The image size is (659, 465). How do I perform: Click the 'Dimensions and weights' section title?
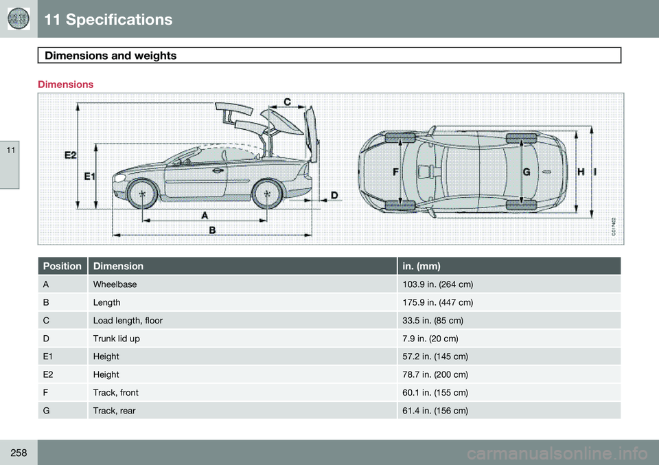tap(111, 56)
